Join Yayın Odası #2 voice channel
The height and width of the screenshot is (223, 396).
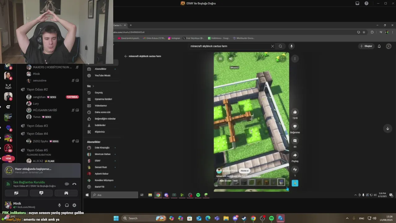tap(37, 90)
